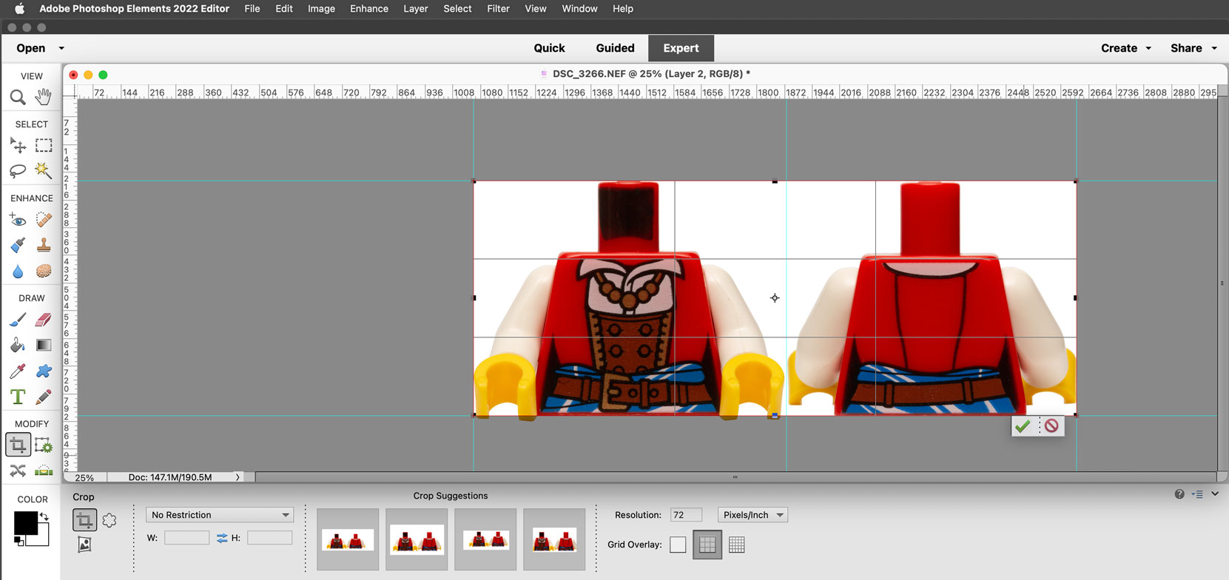
Task: Set Grid Overlay to Rule of Thirds
Action: pyautogui.click(x=707, y=545)
